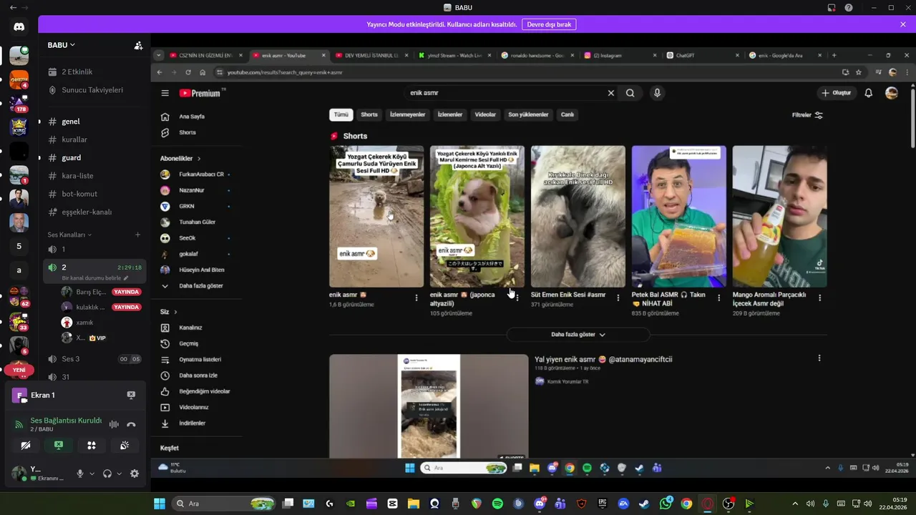Open the Petek Bal ASMR short thumbnail
The height and width of the screenshot is (515, 916).
tap(678, 217)
